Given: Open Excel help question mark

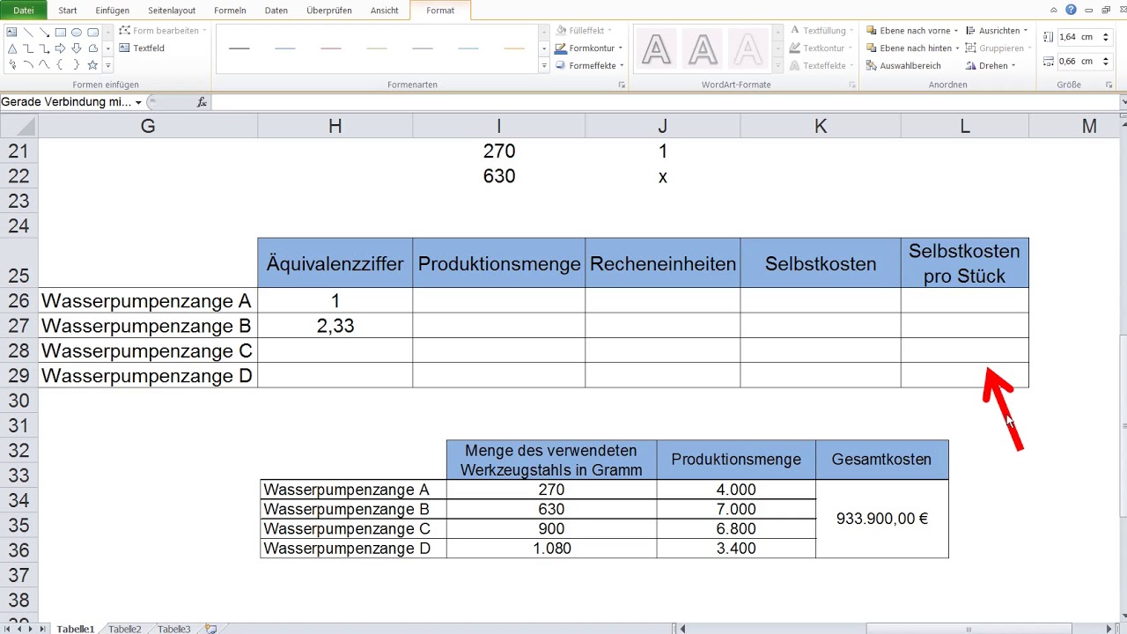Looking at the screenshot, I should (x=1071, y=11).
